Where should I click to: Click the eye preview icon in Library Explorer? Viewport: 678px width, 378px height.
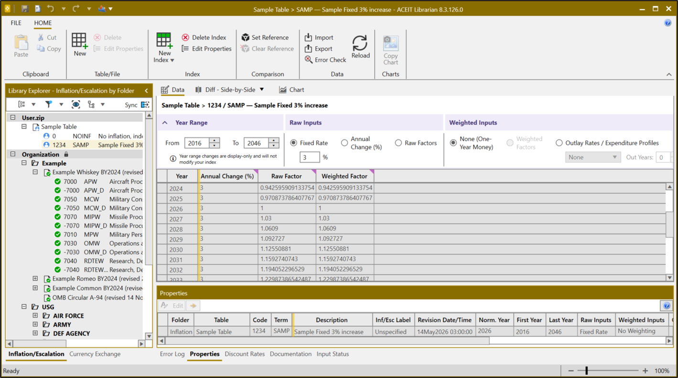75,104
